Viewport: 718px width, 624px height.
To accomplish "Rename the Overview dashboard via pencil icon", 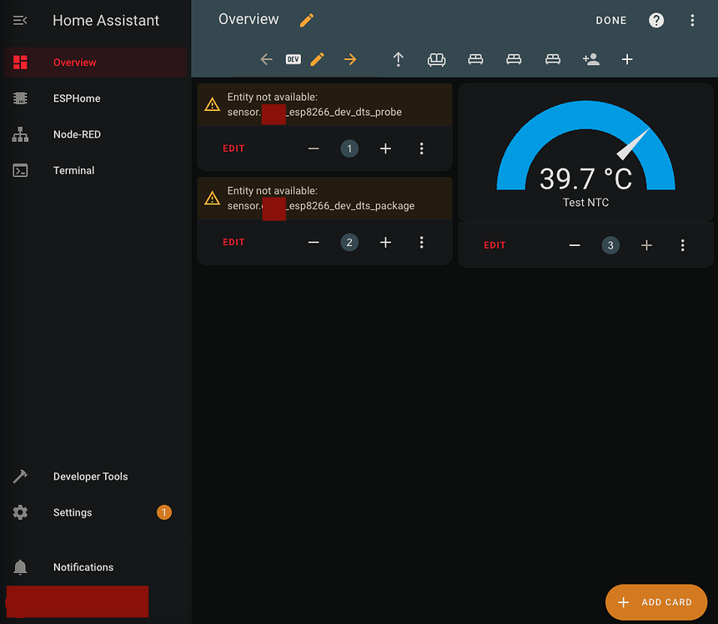I will tap(306, 19).
